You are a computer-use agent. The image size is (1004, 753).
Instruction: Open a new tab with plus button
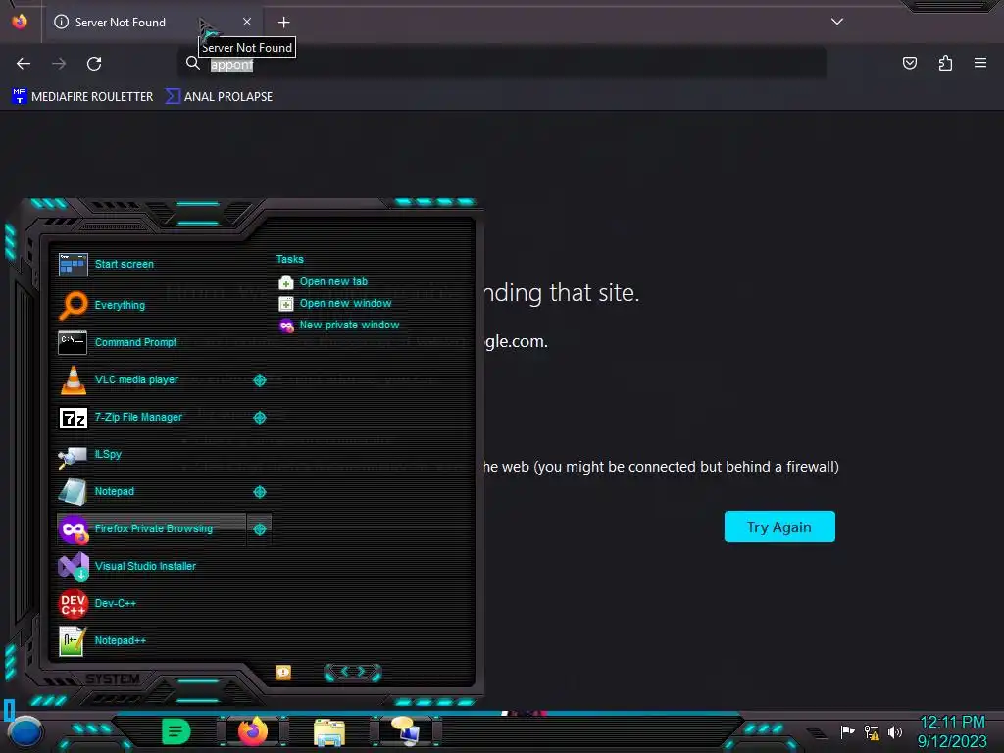click(x=283, y=23)
